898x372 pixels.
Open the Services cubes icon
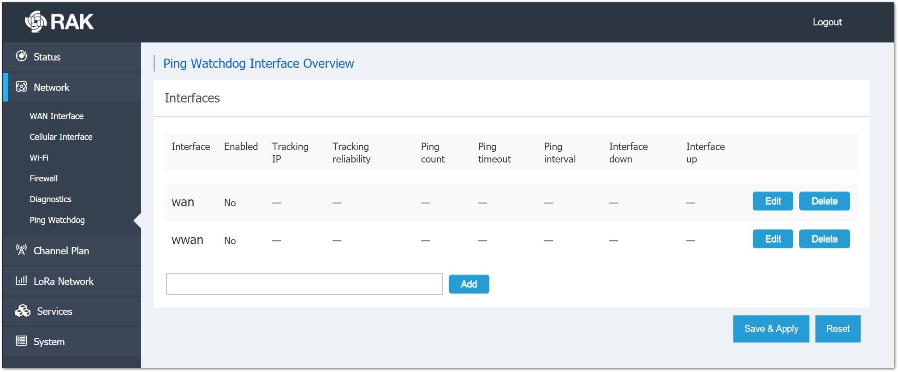tap(23, 311)
